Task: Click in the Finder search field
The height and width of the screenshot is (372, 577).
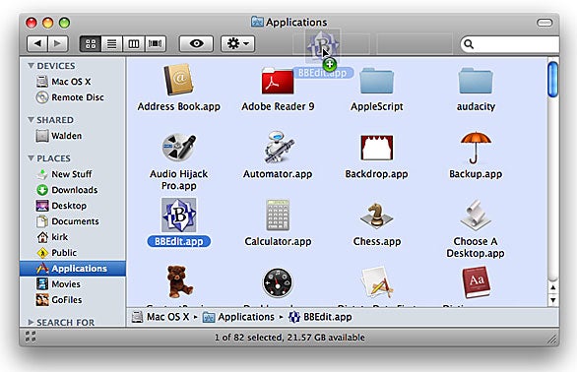Action: pos(510,44)
